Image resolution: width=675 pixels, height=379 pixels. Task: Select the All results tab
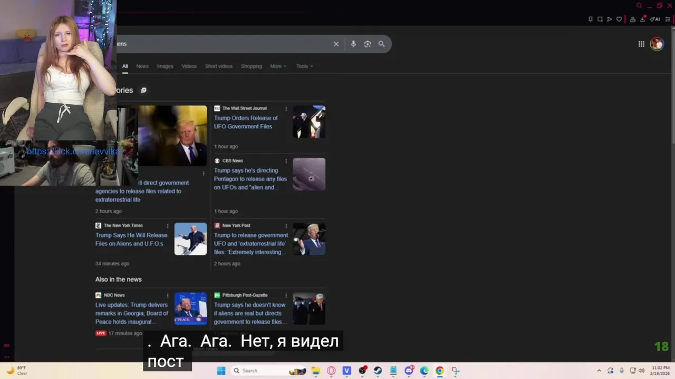coord(125,66)
